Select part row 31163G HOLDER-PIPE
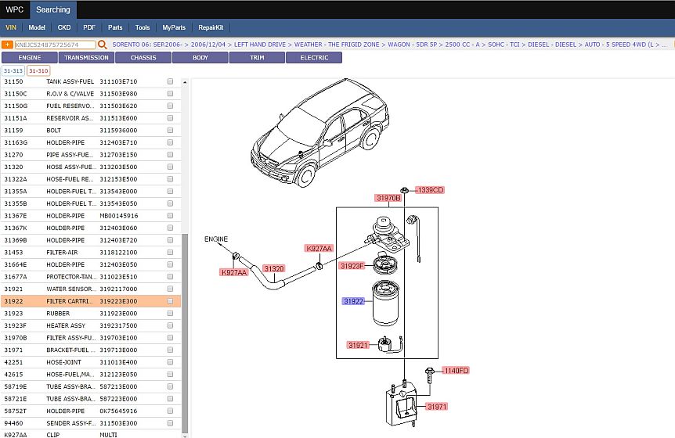Screen dimensions: 675x438 coord(91,142)
